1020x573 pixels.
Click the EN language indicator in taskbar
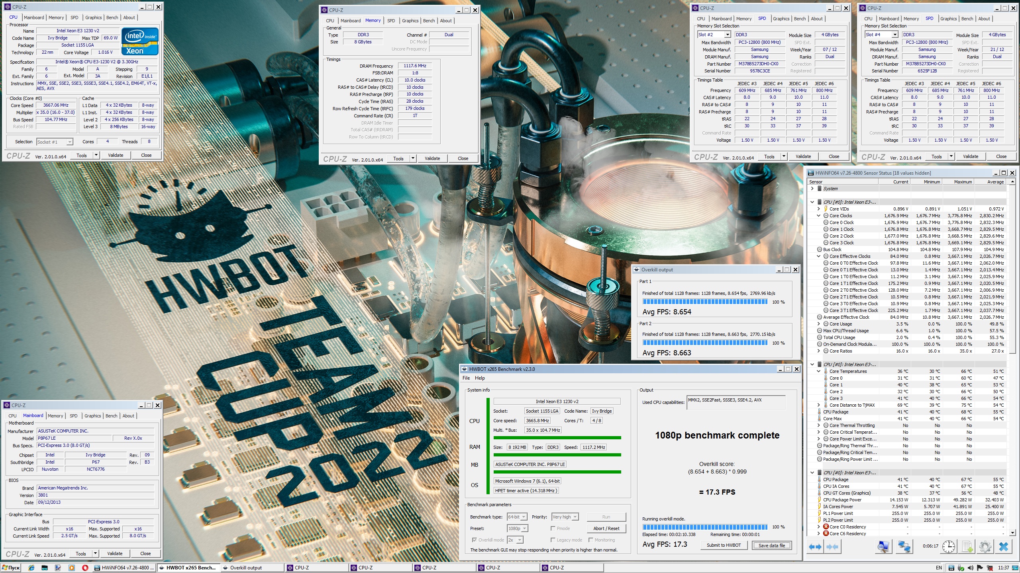(939, 568)
